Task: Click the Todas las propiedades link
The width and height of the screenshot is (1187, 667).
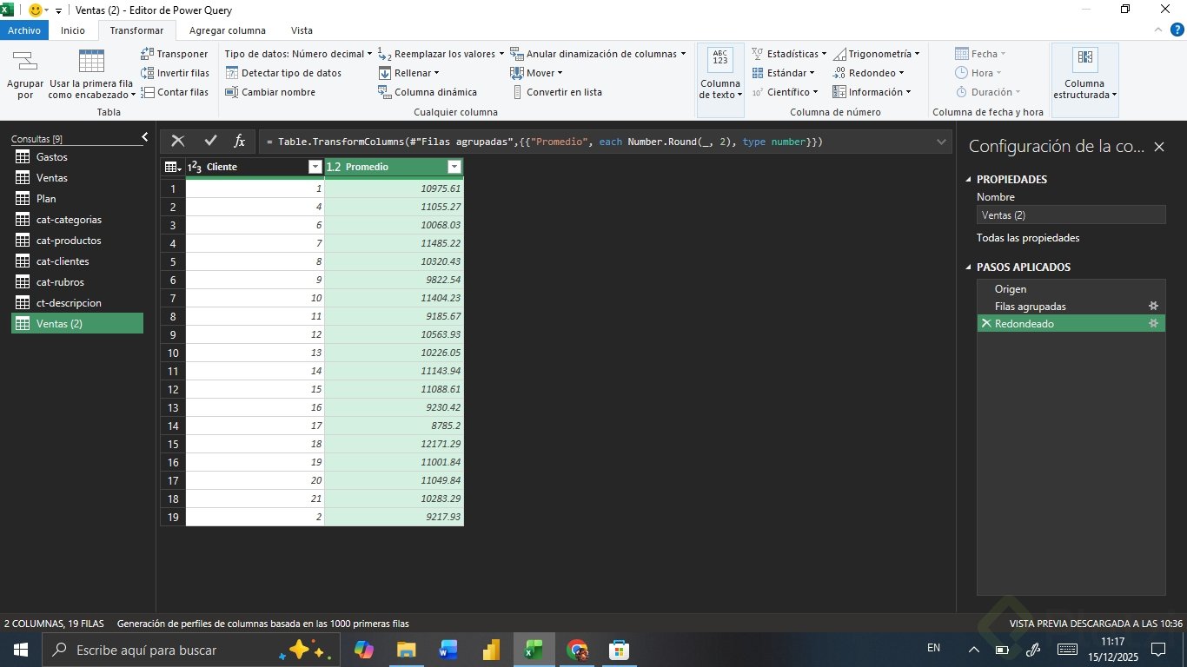Action: click(1028, 238)
